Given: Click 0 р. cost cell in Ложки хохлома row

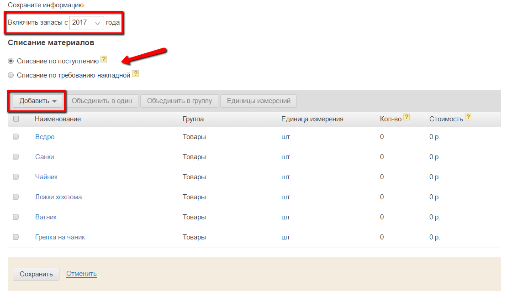Looking at the screenshot, I should click(x=434, y=197).
